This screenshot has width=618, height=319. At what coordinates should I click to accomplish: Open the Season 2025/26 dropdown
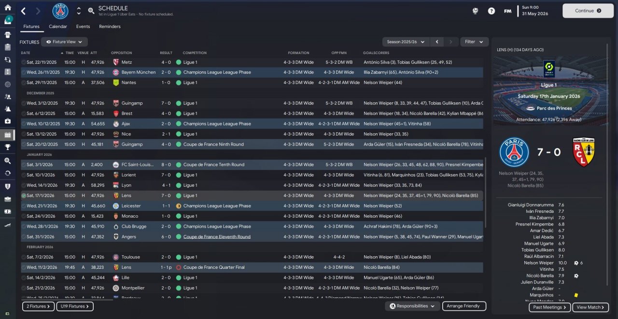[406, 42]
